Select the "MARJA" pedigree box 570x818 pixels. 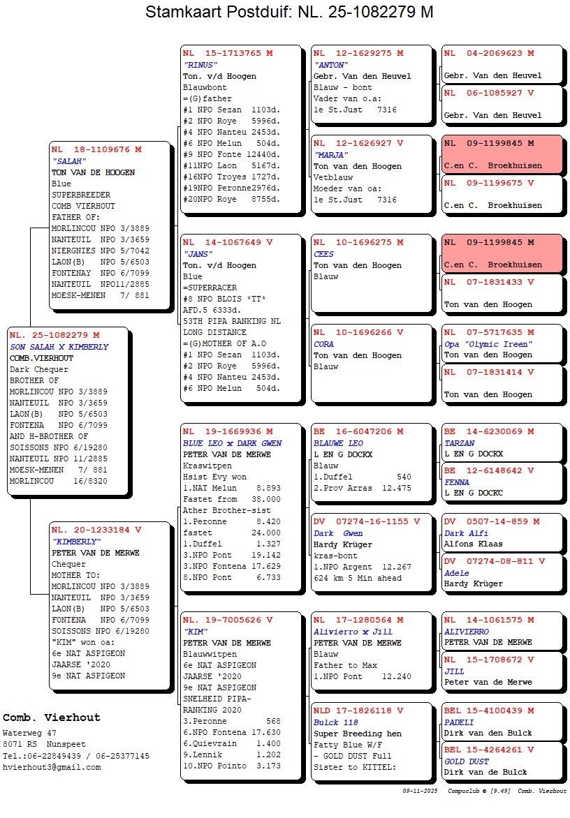371,173
